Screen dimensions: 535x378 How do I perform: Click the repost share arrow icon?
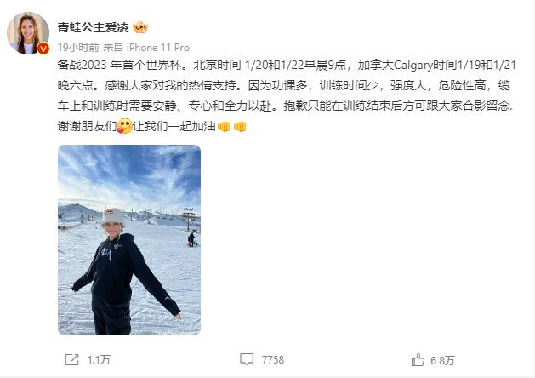tap(71, 359)
